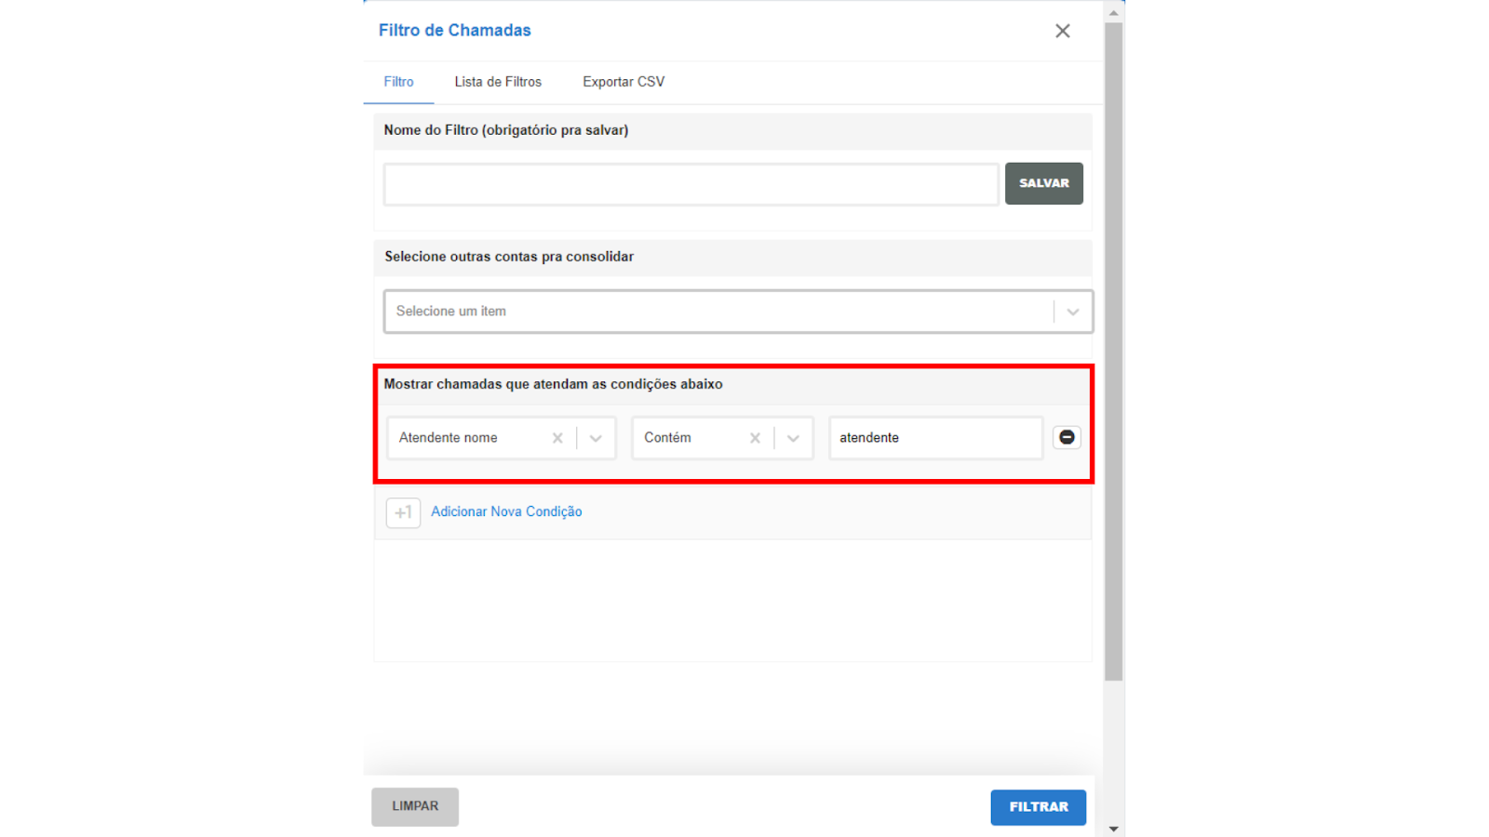The height and width of the screenshot is (837, 1489).
Task: Open the Exportar CSV tab
Action: pyautogui.click(x=624, y=82)
